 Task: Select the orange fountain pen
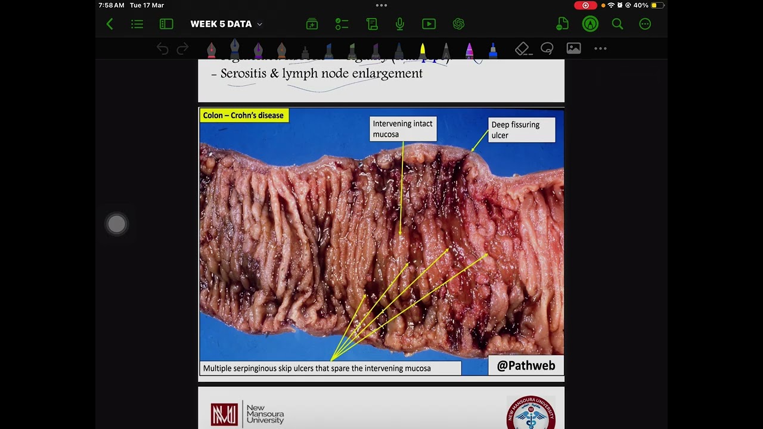point(281,51)
